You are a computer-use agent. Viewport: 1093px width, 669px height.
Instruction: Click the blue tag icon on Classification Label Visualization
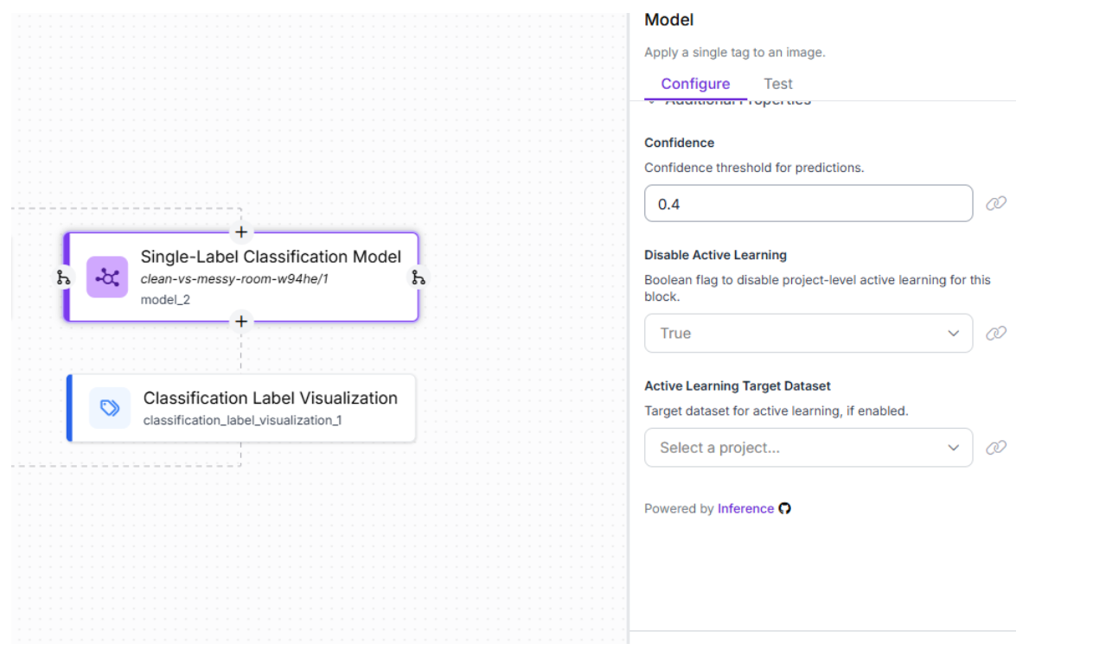pyautogui.click(x=110, y=408)
